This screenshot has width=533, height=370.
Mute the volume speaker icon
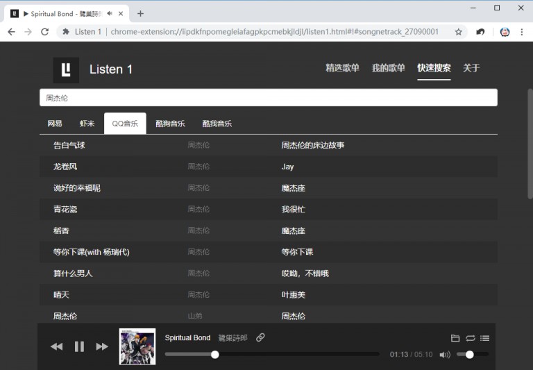click(x=445, y=355)
